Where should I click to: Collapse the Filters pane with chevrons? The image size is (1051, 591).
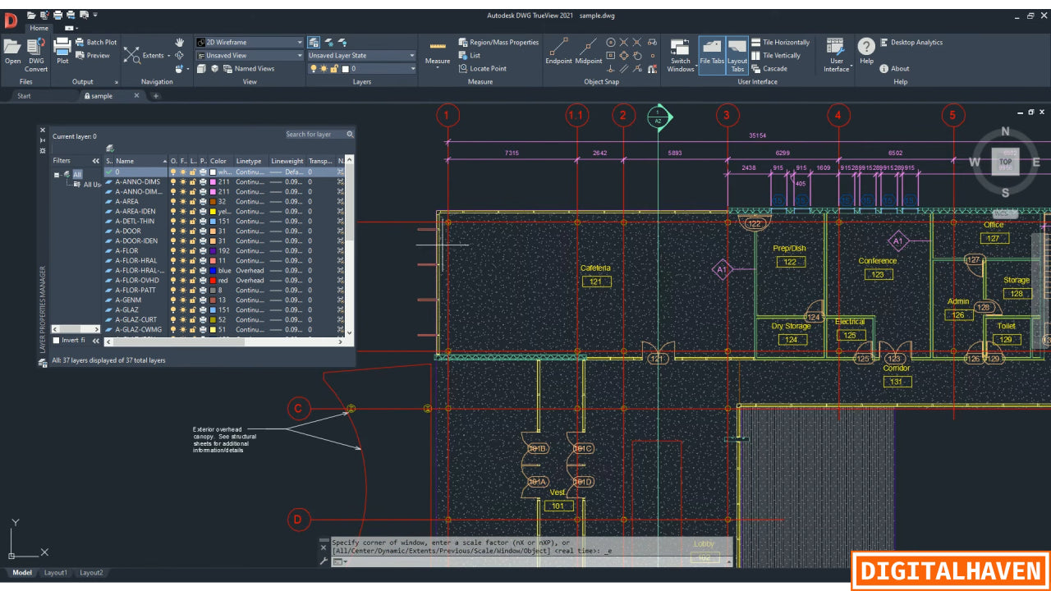click(95, 161)
